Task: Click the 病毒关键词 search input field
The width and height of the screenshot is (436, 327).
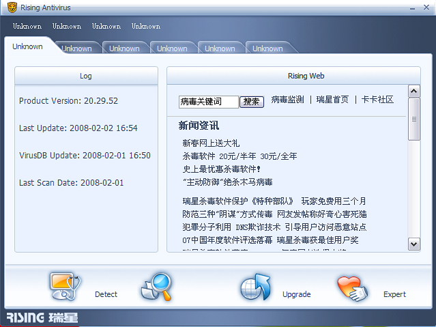Action: (x=209, y=102)
